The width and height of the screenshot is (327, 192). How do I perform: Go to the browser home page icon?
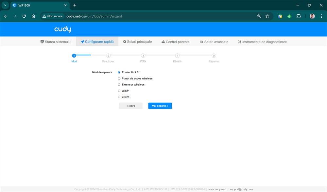click(33, 16)
